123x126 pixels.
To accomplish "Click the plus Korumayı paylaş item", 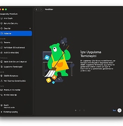I will [x=16, y=112].
